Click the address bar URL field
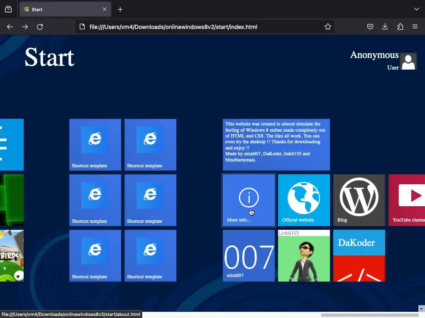This screenshot has width=425, height=318. [205, 27]
